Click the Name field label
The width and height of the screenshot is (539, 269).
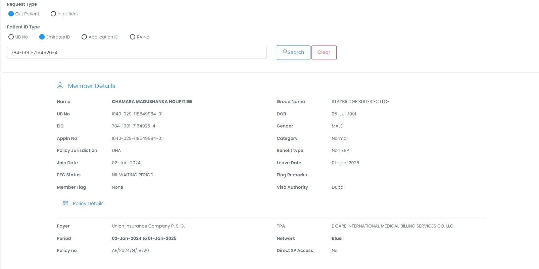(63, 101)
